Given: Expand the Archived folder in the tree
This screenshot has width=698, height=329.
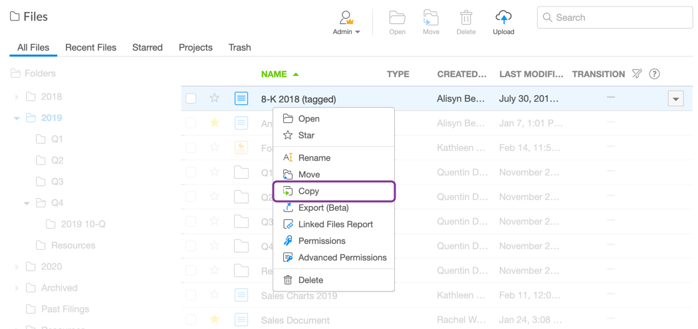Looking at the screenshot, I should coord(17,288).
